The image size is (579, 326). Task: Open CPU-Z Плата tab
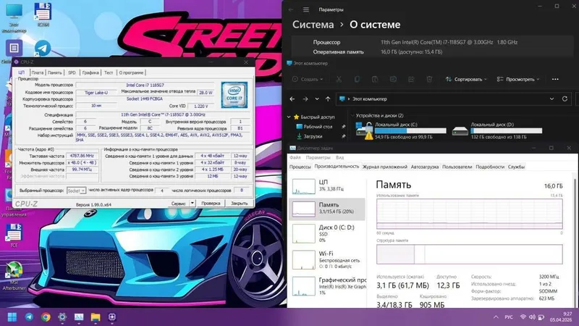[38, 72]
